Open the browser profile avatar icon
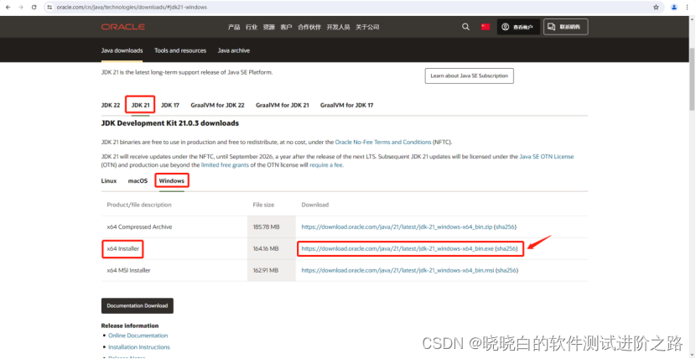This screenshot has height=359, width=696. tap(674, 8)
